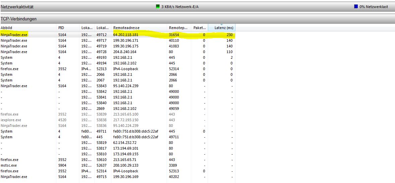Click remote port 41083
The height and width of the screenshot is (183, 395).
(174, 46)
